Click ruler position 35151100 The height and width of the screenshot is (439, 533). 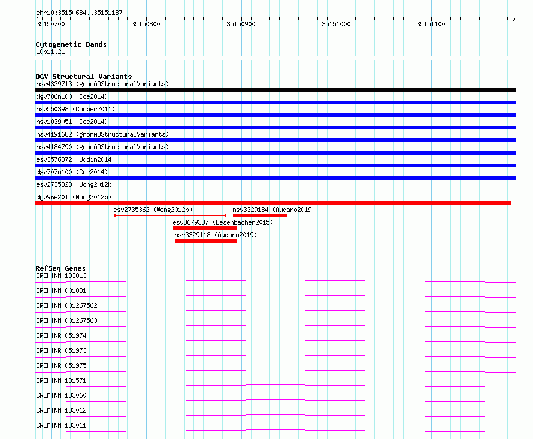tap(431, 24)
